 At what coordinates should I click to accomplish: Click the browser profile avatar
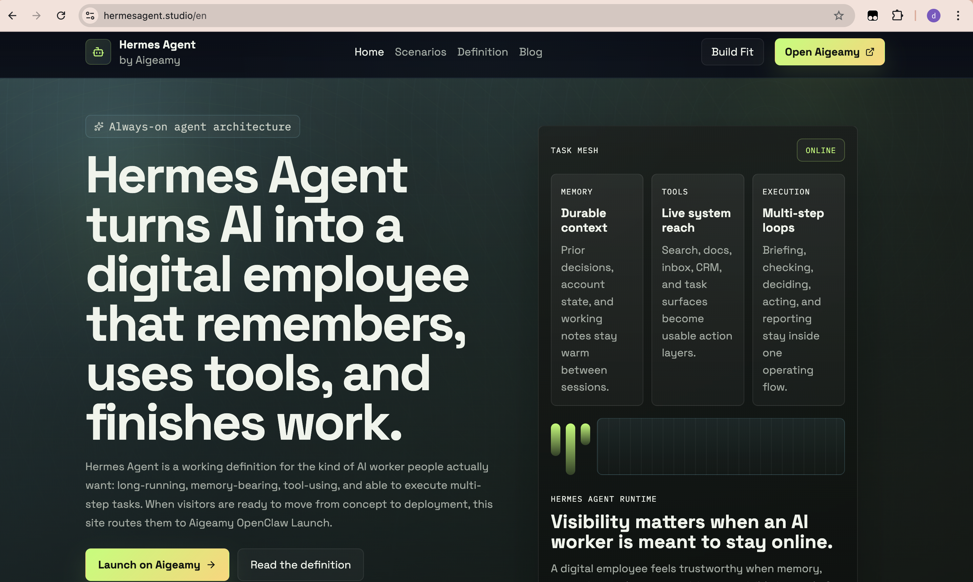pos(934,16)
